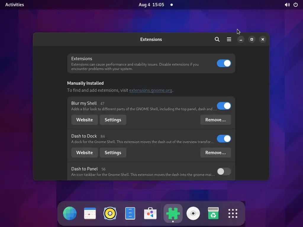Image resolution: width=303 pixels, height=227 pixels.
Task: Show all applications grid
Action: pyautogui.click(x=233, y=213)
